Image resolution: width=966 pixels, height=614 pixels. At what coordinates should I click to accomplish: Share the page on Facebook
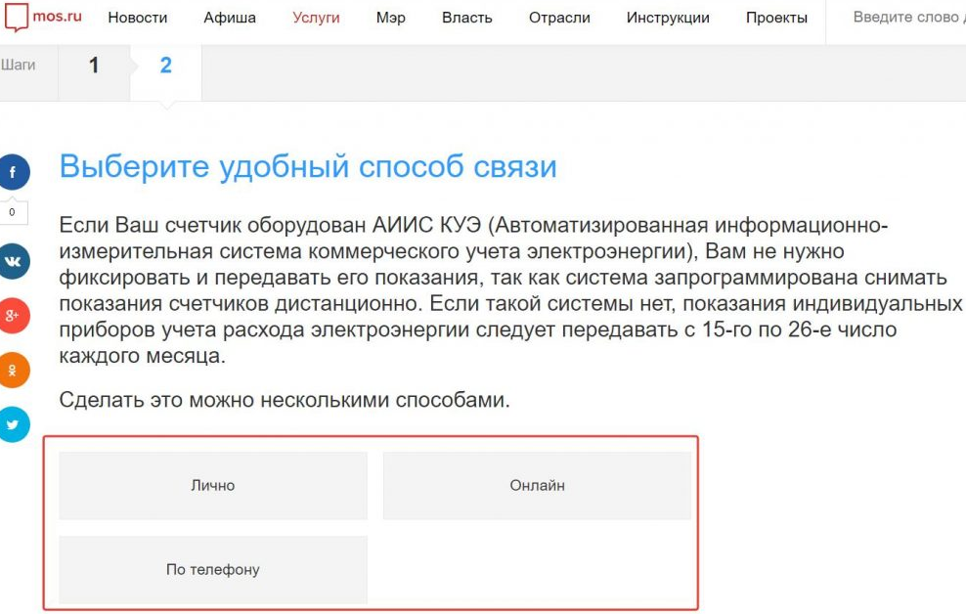click(14, 172)
